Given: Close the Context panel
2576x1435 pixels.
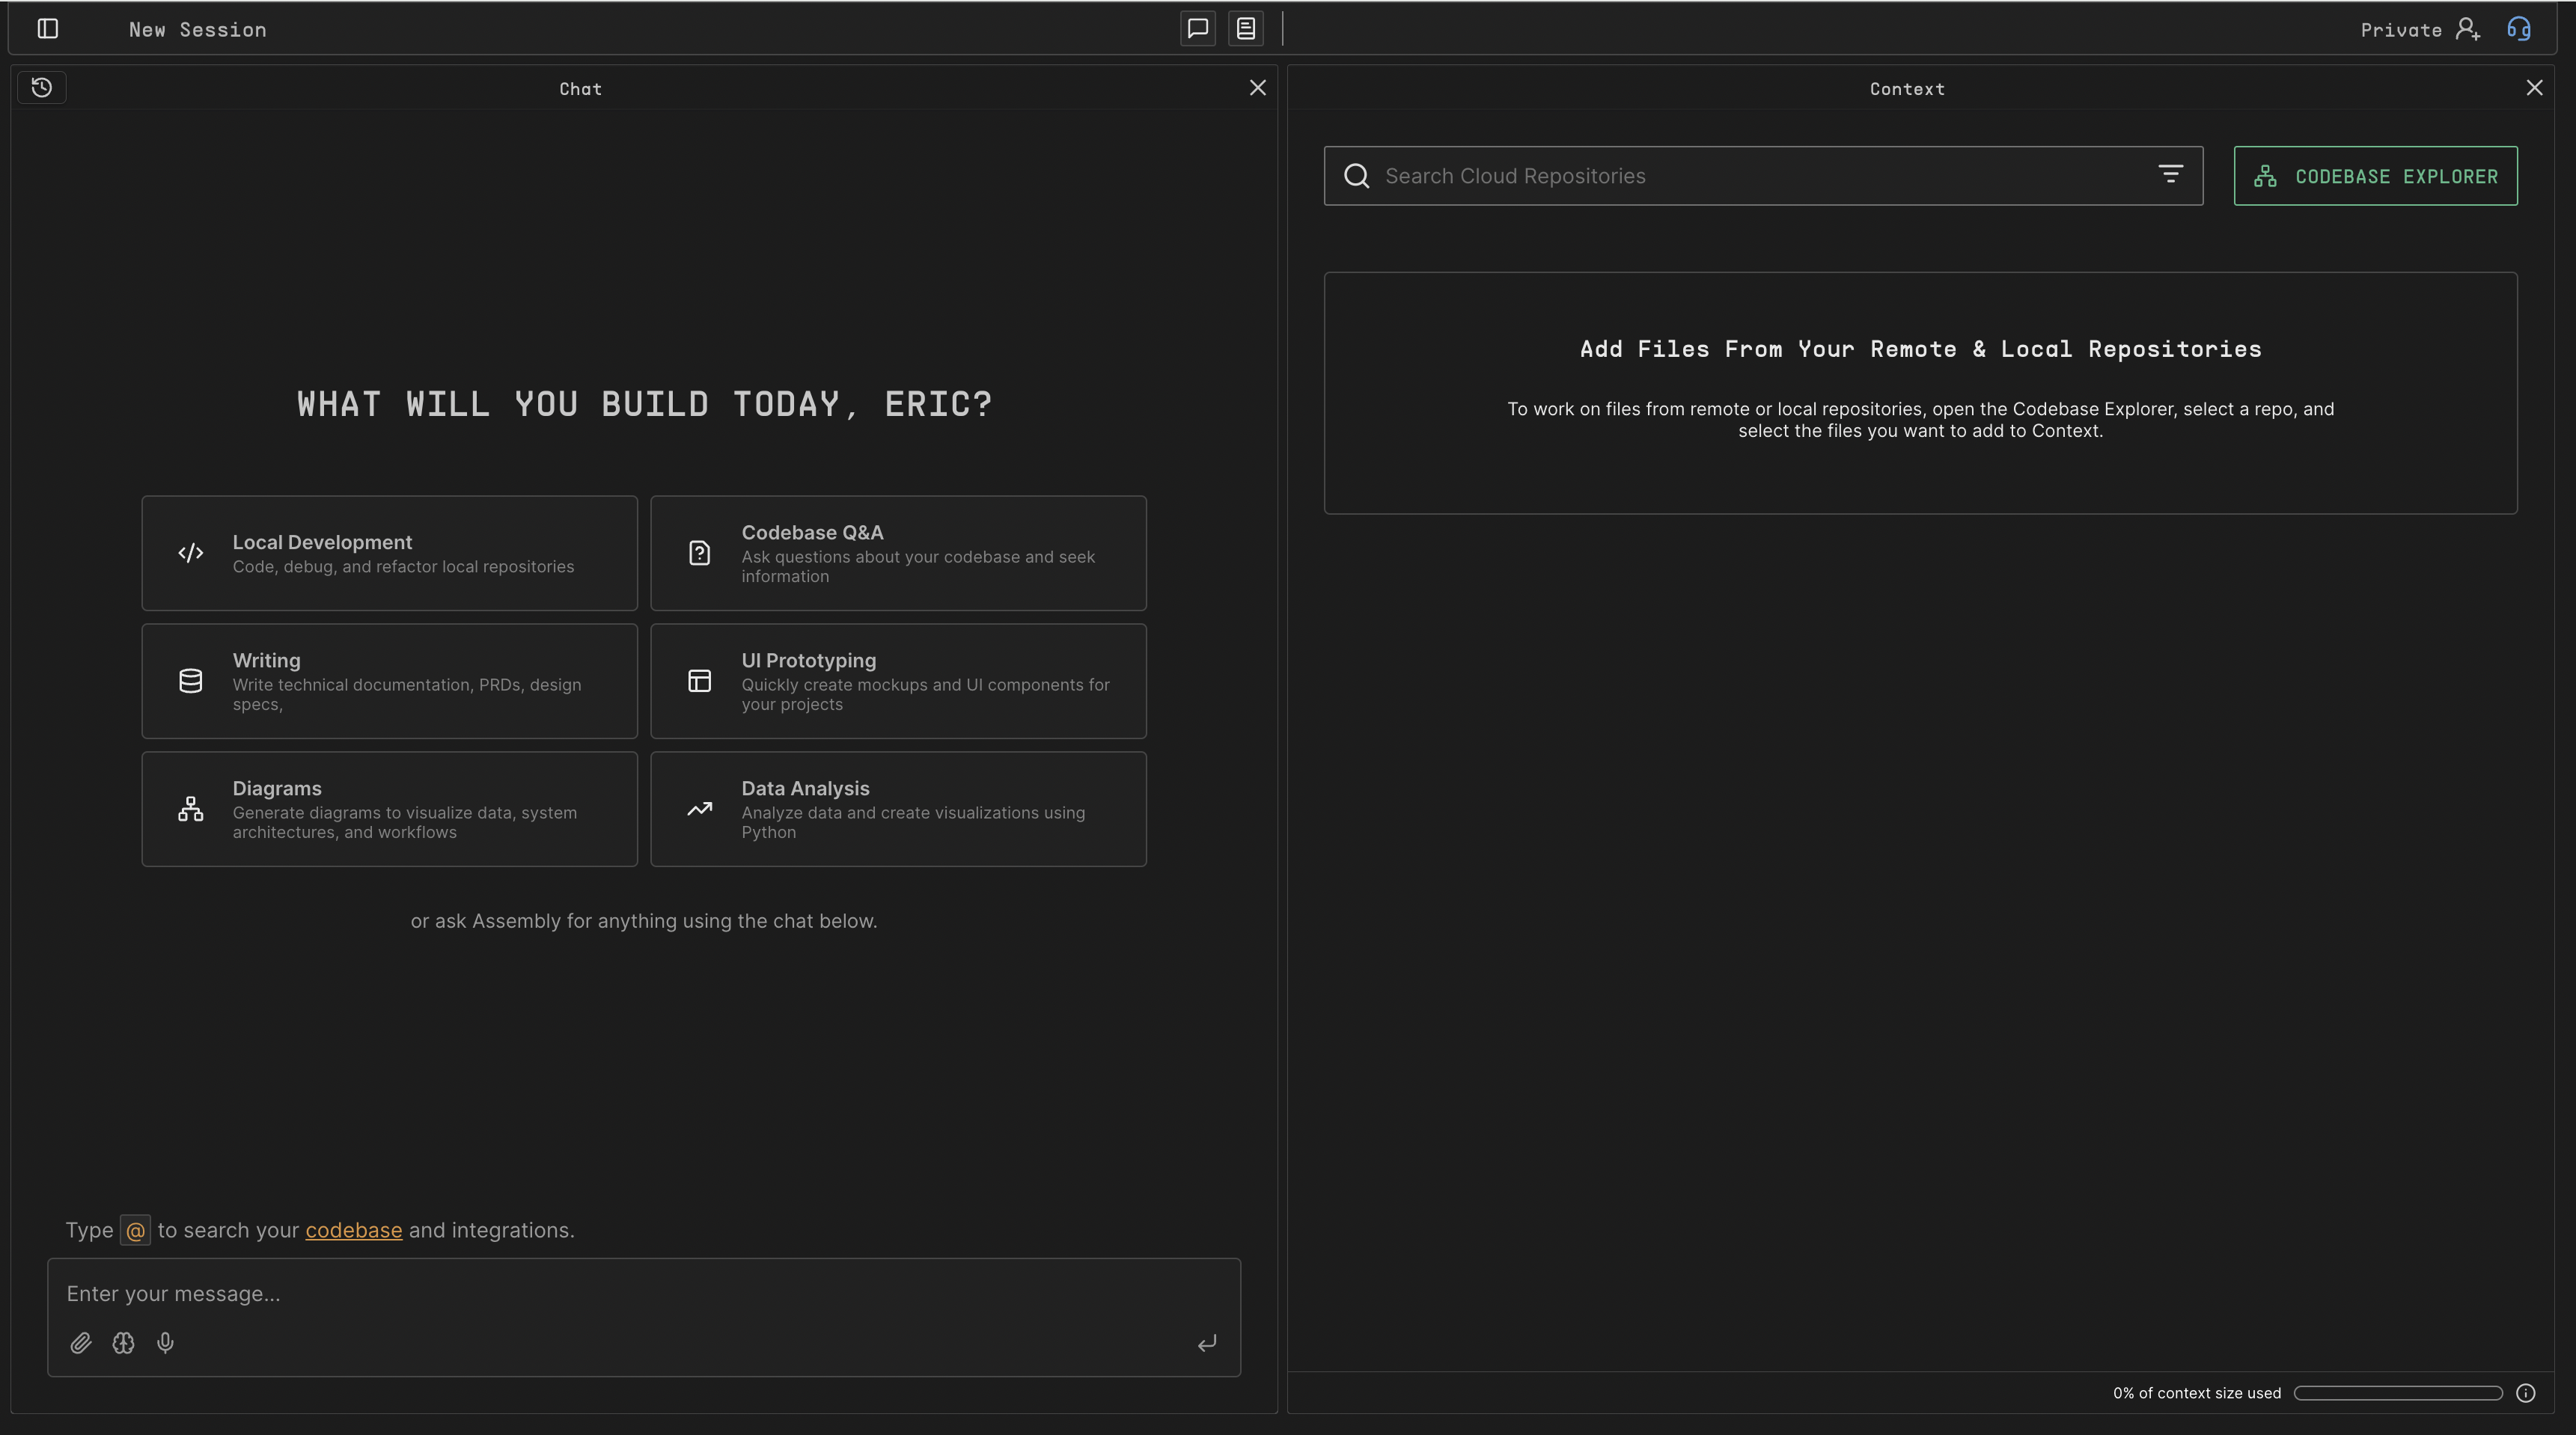Looking at the screenshot, I should pos(2534,88).
